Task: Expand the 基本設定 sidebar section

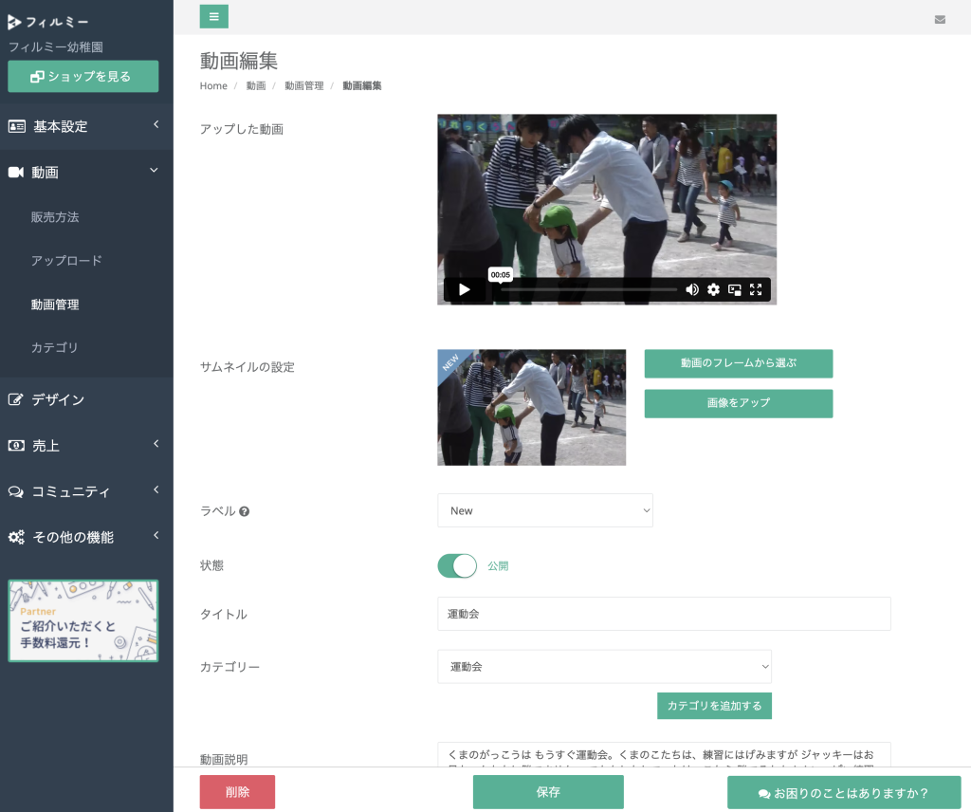Action: click(x=86, y=126)
